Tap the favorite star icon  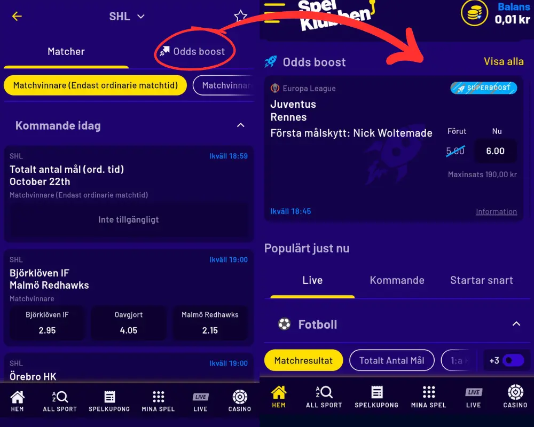pos(240,16)
